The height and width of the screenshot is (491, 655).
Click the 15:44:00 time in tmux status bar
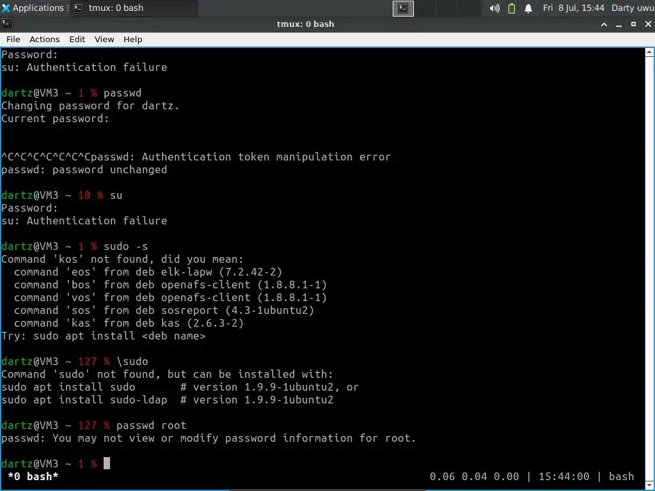pos(564,476)
